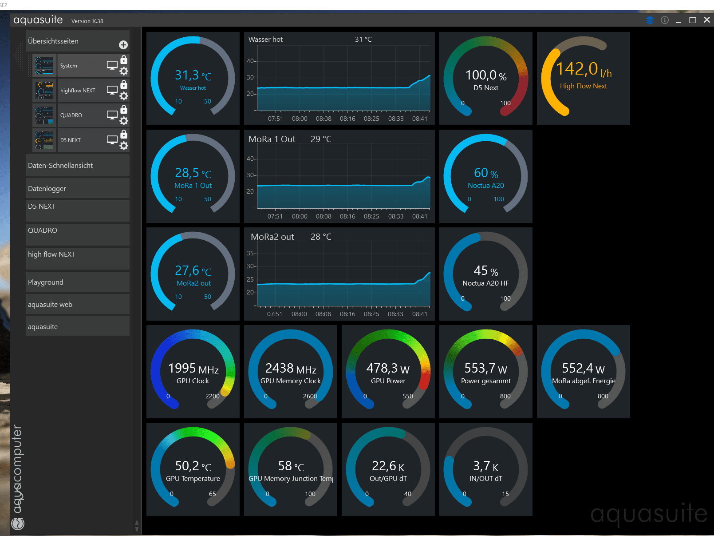The width and height of the screenshot is (714, 536).
Task: Click the Out/GPU dT gauge
Action: 388,469
